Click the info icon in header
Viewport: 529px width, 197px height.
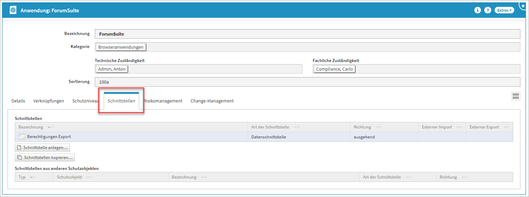477,10
